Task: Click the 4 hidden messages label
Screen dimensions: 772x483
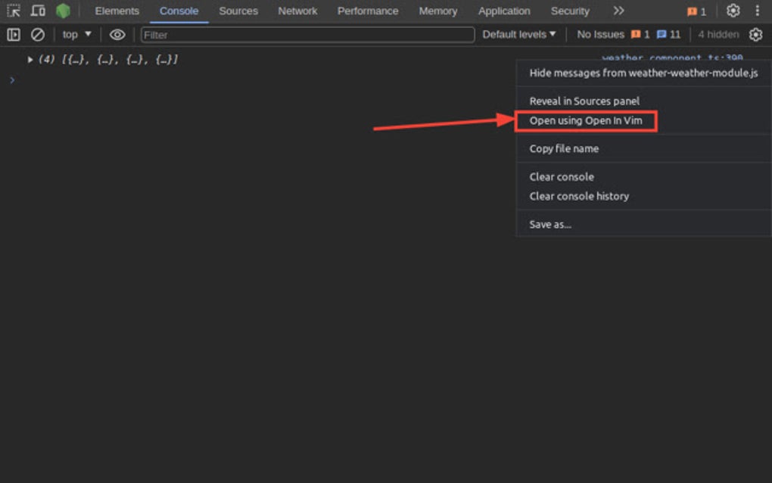Action: coord(718,35)
